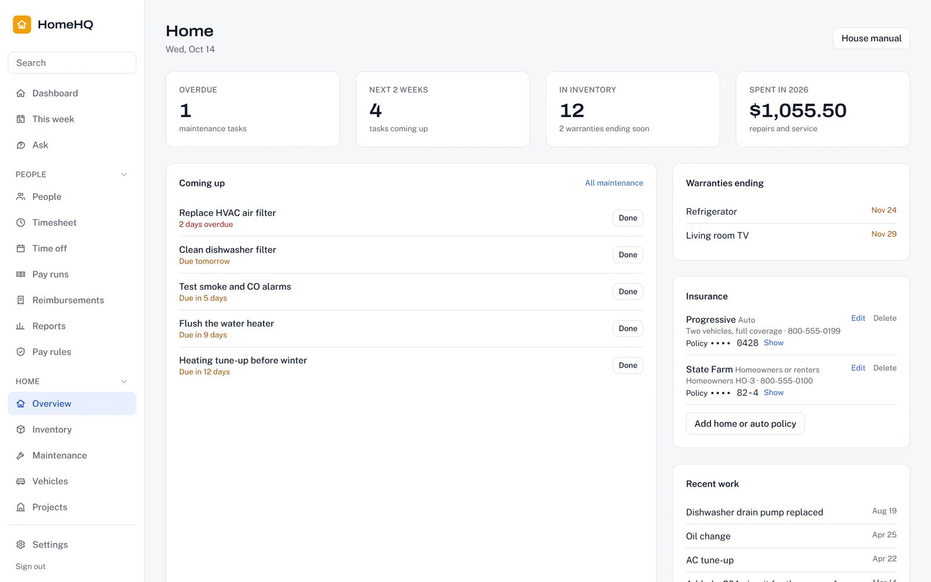Image resolution: width=931 pixels, height=582 pixels.
Task: Collapse the PEOPLE section chevron
Action: coord(124,175)
